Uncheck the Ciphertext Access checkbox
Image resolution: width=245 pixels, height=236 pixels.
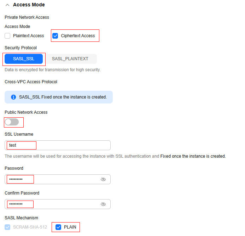click(55, 36)
